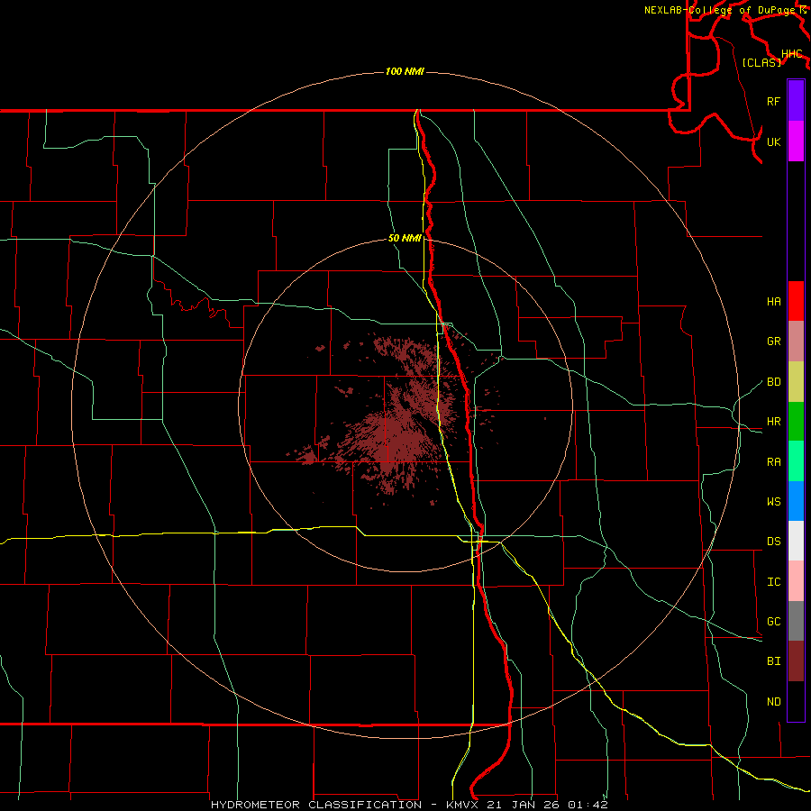This screenshot has width=811, height=811.
Task: Click the 'HYDROMETEOR CLASSIFICATION' title text
Action: (316, 805)
